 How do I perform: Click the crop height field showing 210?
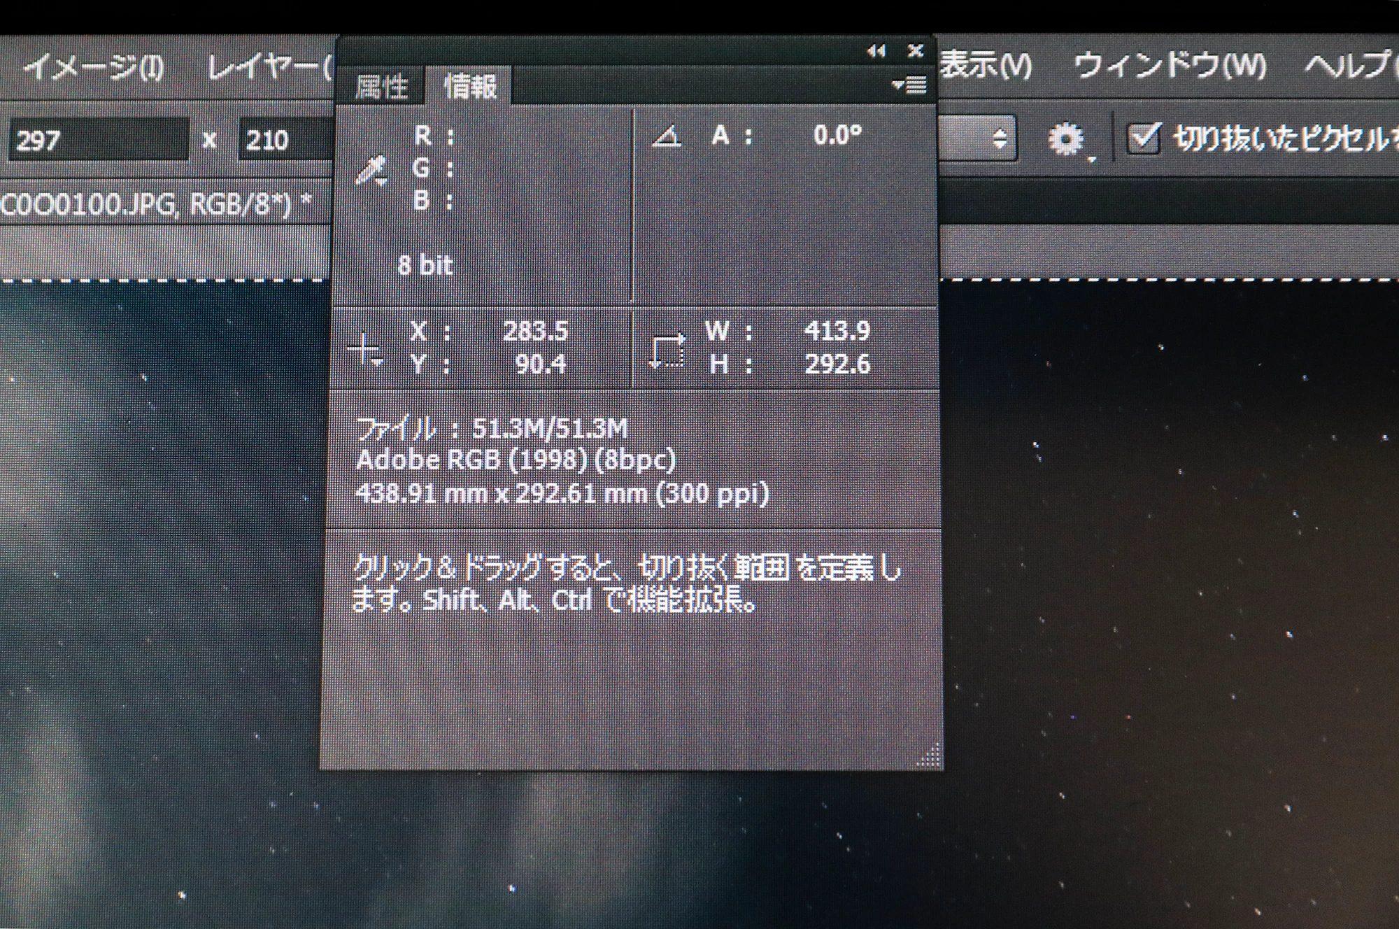coord(287,140)
